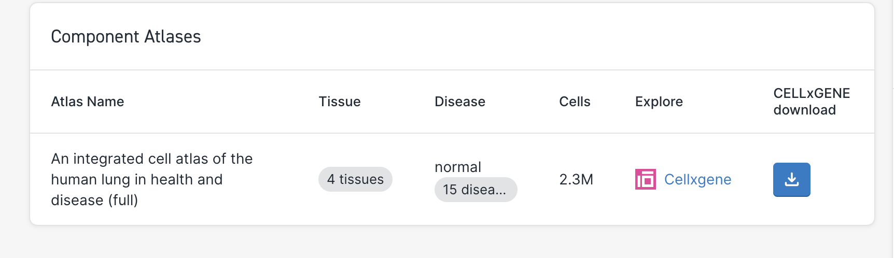This screenshot has height=258, width=894.
Task: Click the word 'download' in the last header
Action: pyautogui.click(x=804, y=110)
